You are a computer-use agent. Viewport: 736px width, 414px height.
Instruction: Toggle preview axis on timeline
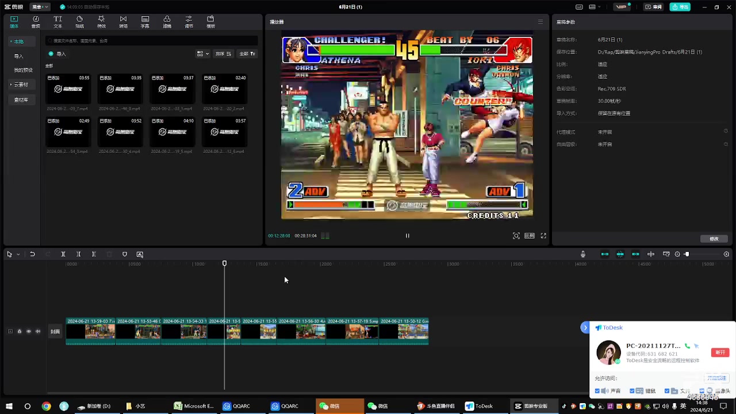point(651,254)
